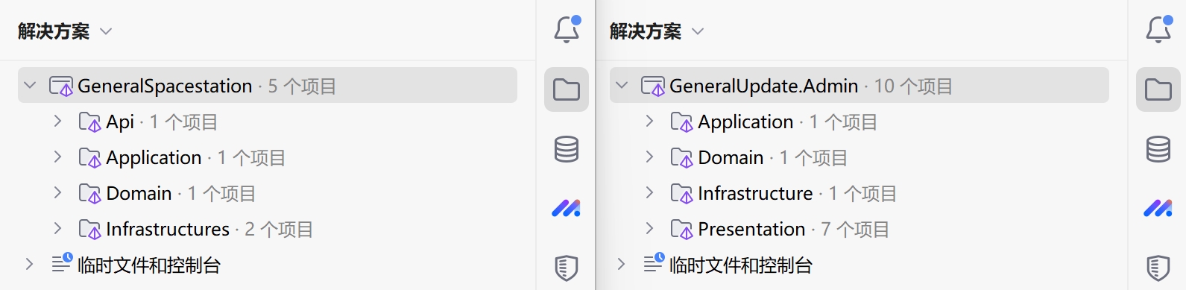
Task: Expand the Api solution folder
Action: [x=57, y=121]
